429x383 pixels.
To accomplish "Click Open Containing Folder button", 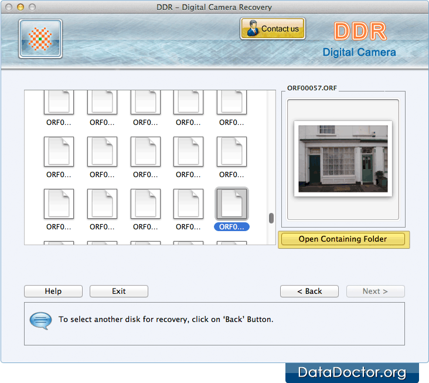I will (343, 239).
